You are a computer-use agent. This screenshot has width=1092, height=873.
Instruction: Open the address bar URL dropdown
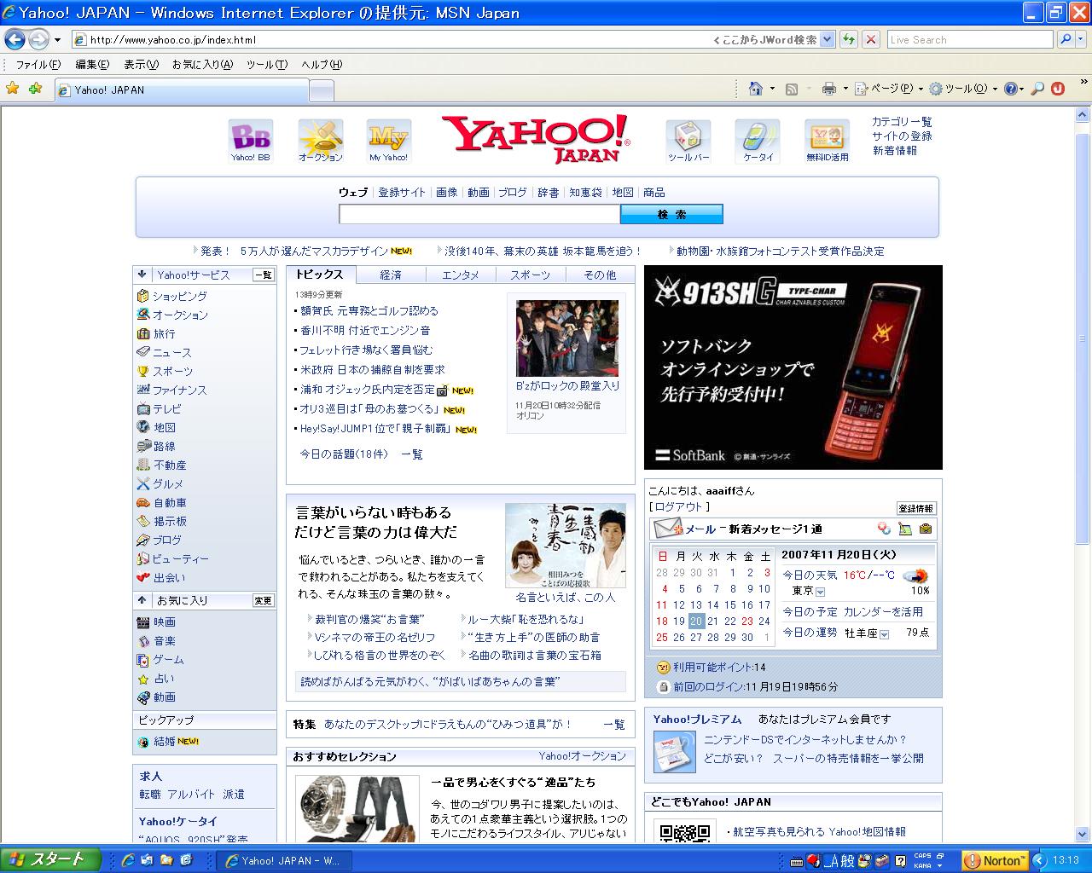coord(828,39)
